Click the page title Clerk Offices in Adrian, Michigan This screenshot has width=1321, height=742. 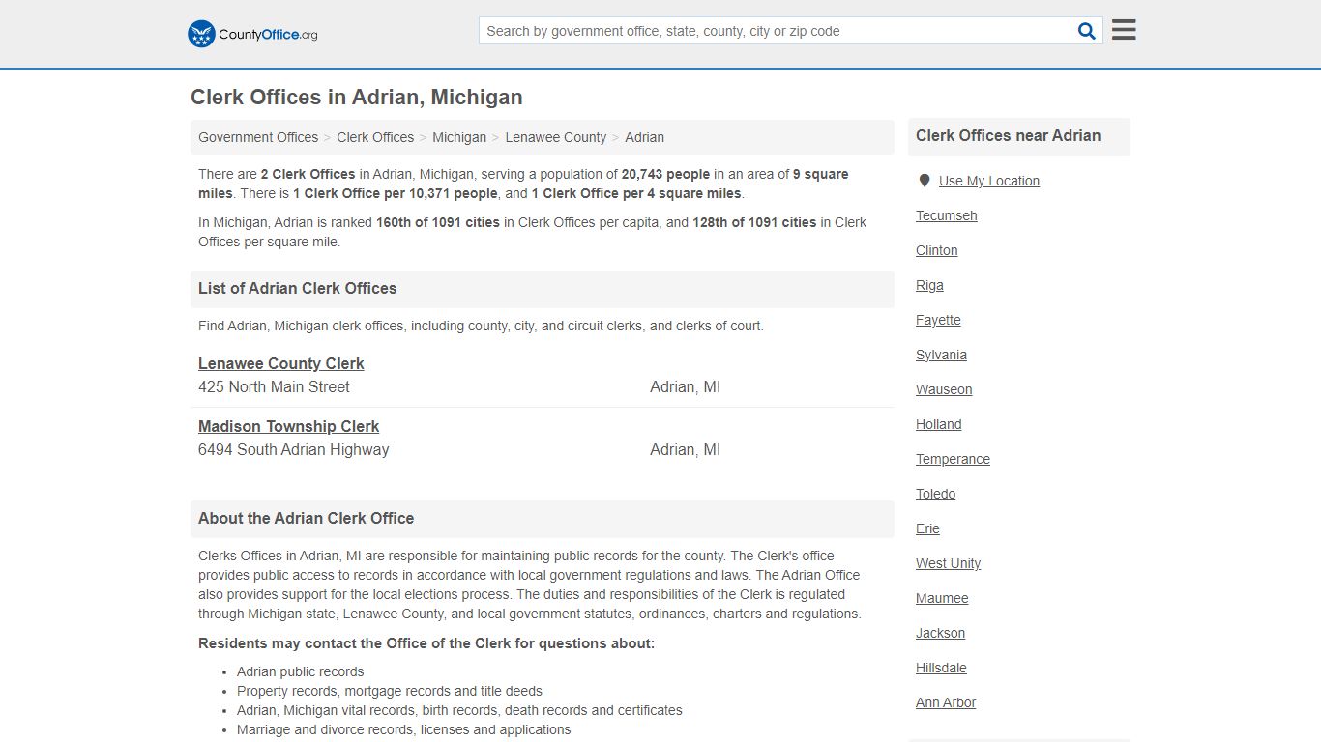(357, 98)
